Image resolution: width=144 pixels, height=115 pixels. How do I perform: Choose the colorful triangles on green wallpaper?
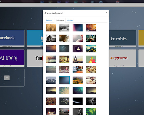[x=91, y=59]
